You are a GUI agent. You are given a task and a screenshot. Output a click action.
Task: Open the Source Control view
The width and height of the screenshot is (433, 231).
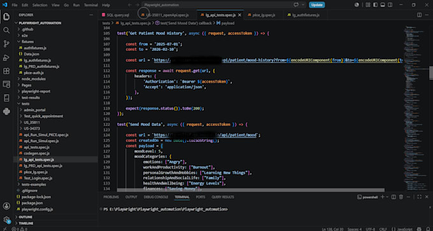point(6,44)
